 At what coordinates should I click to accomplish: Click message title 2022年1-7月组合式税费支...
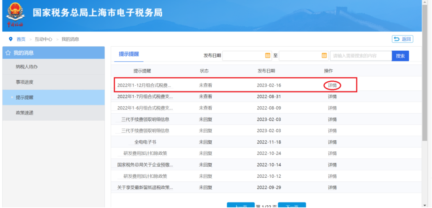tap(145, 96)
